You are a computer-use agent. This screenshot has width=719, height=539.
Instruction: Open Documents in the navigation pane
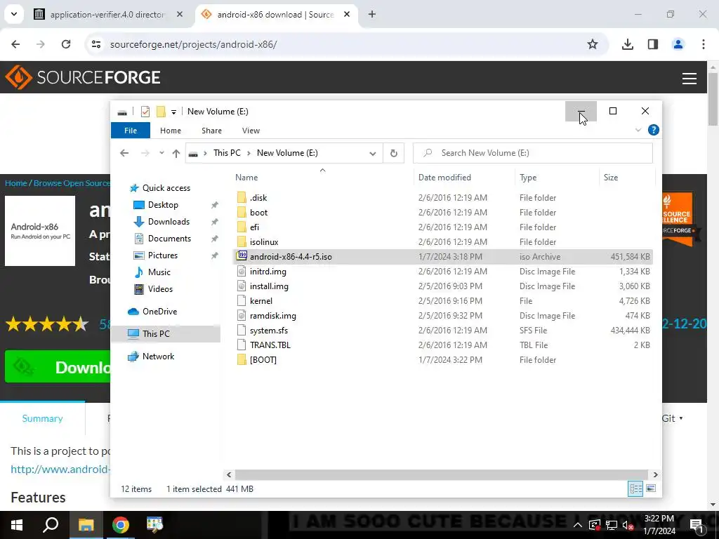click(169, 239)
